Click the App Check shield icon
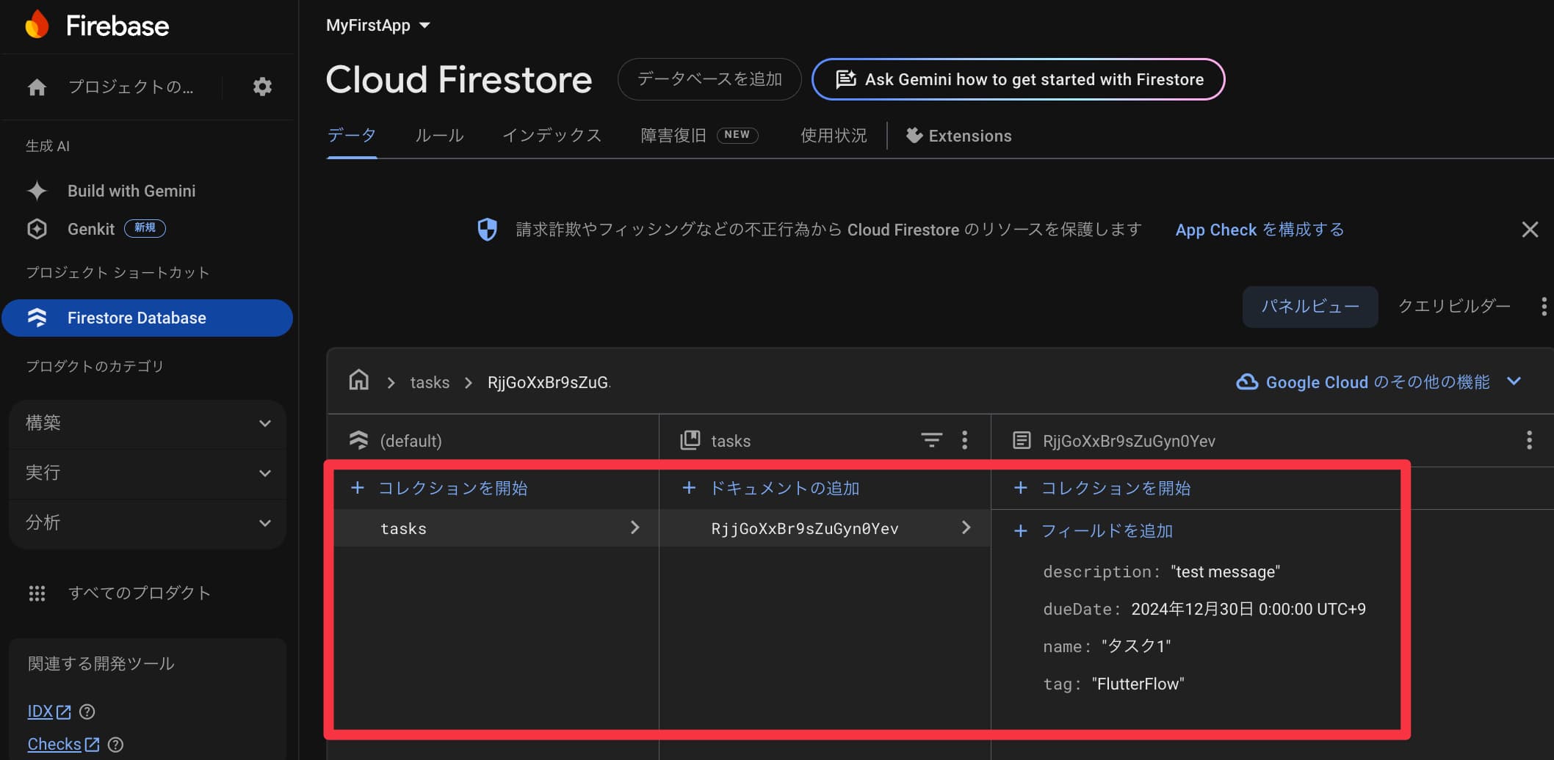1554x760 pixels. point(487,230)
